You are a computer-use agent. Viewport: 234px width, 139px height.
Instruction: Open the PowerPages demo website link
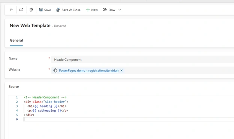88,71
